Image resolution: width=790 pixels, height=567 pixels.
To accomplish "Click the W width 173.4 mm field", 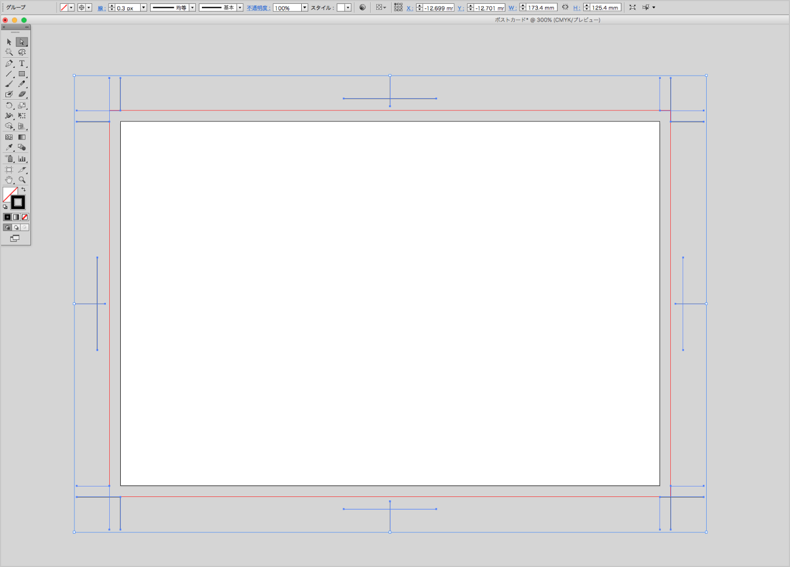I will (541, 8).
